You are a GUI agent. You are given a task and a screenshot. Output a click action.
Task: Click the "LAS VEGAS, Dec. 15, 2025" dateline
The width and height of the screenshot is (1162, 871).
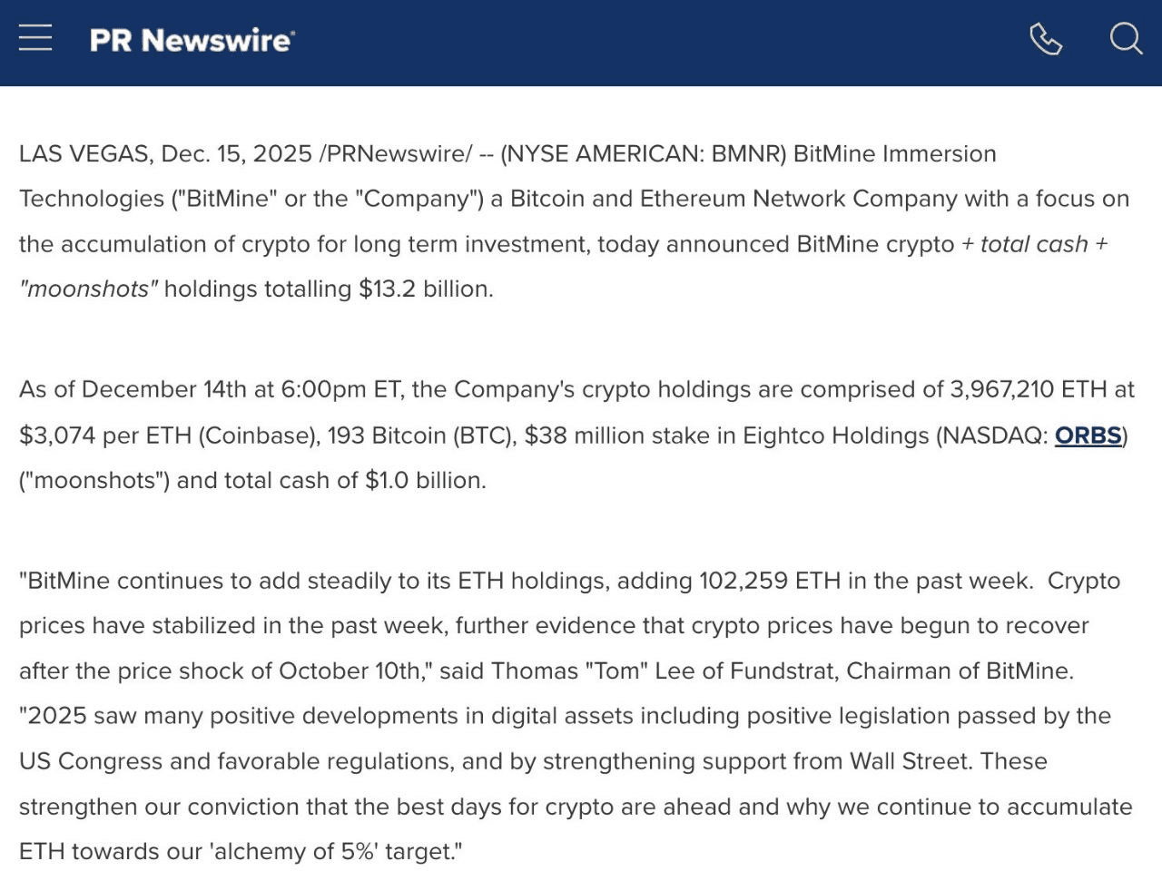[x=165, y=154]
